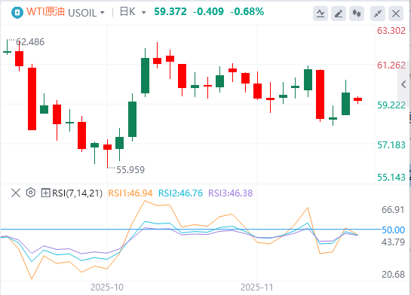Toggle RSI2 line via its label
The height and width of the screenshot is (295, 411).
180,193
